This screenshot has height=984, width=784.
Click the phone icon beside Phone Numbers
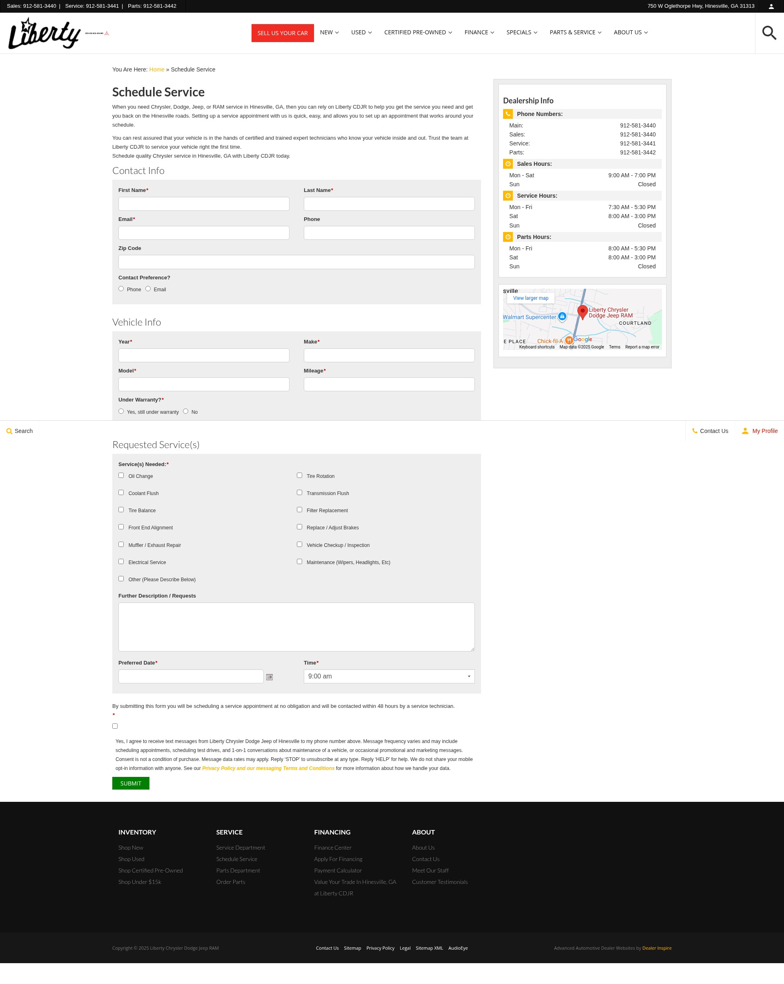(508, 114)
